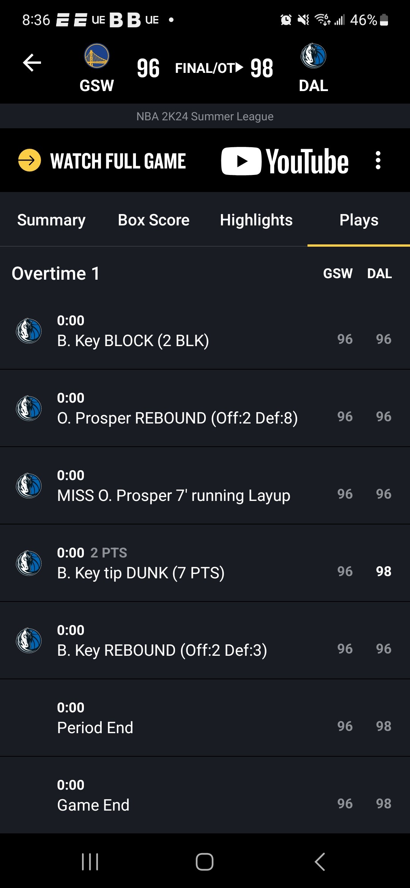
Task: Open the Highlights tab
Action: coord(256,220)
